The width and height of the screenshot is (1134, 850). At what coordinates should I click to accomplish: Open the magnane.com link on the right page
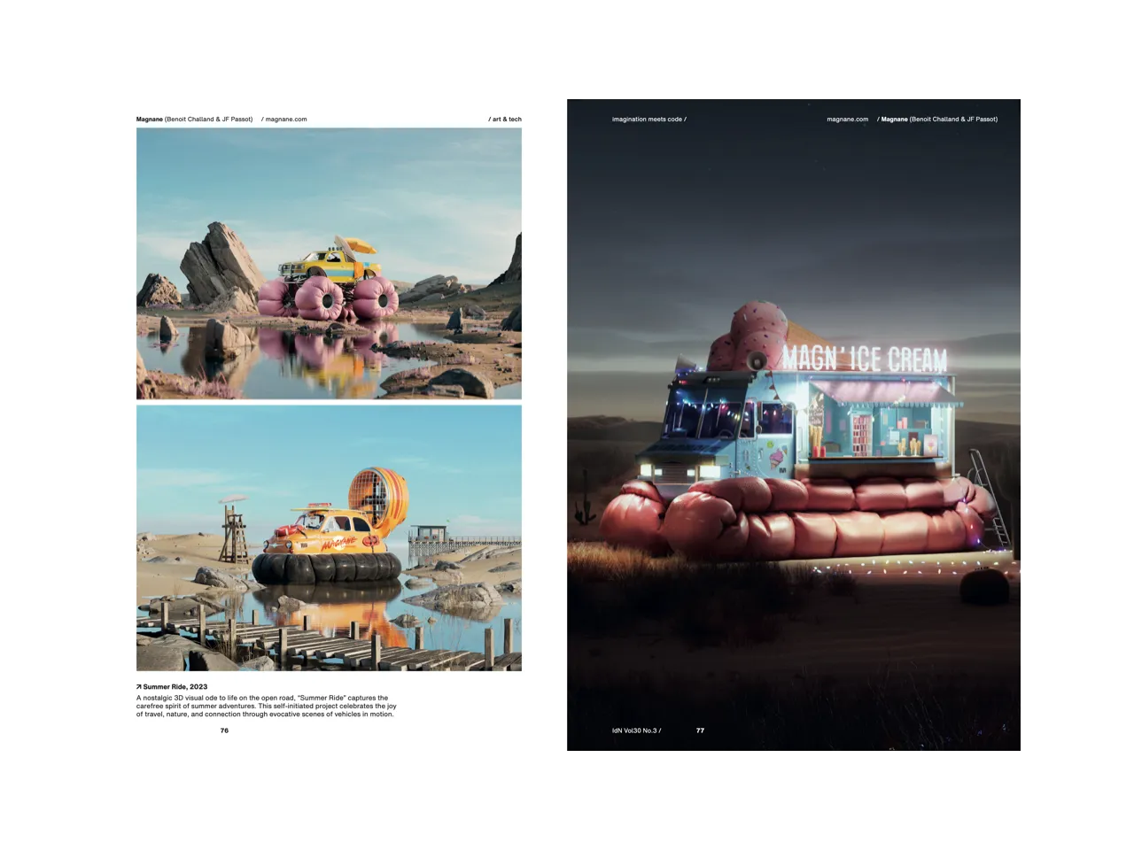pos(847,119)
